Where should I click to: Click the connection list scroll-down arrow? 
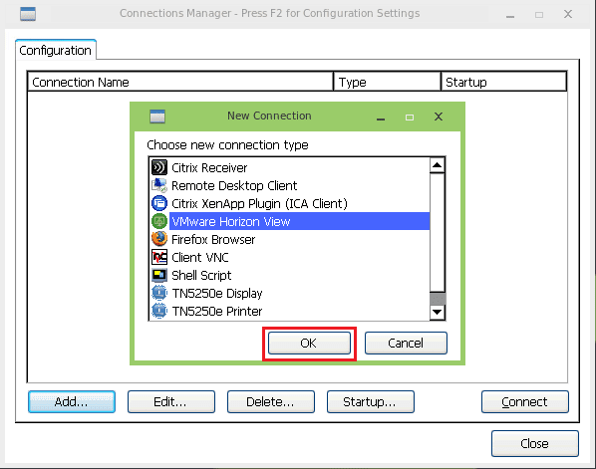click(438, 312)
